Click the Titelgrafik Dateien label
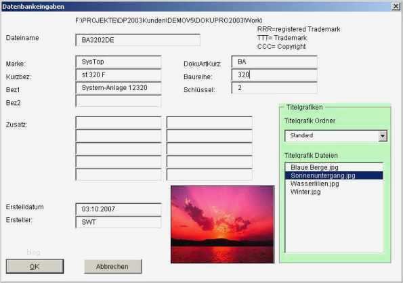 click(x=311, y=156)
